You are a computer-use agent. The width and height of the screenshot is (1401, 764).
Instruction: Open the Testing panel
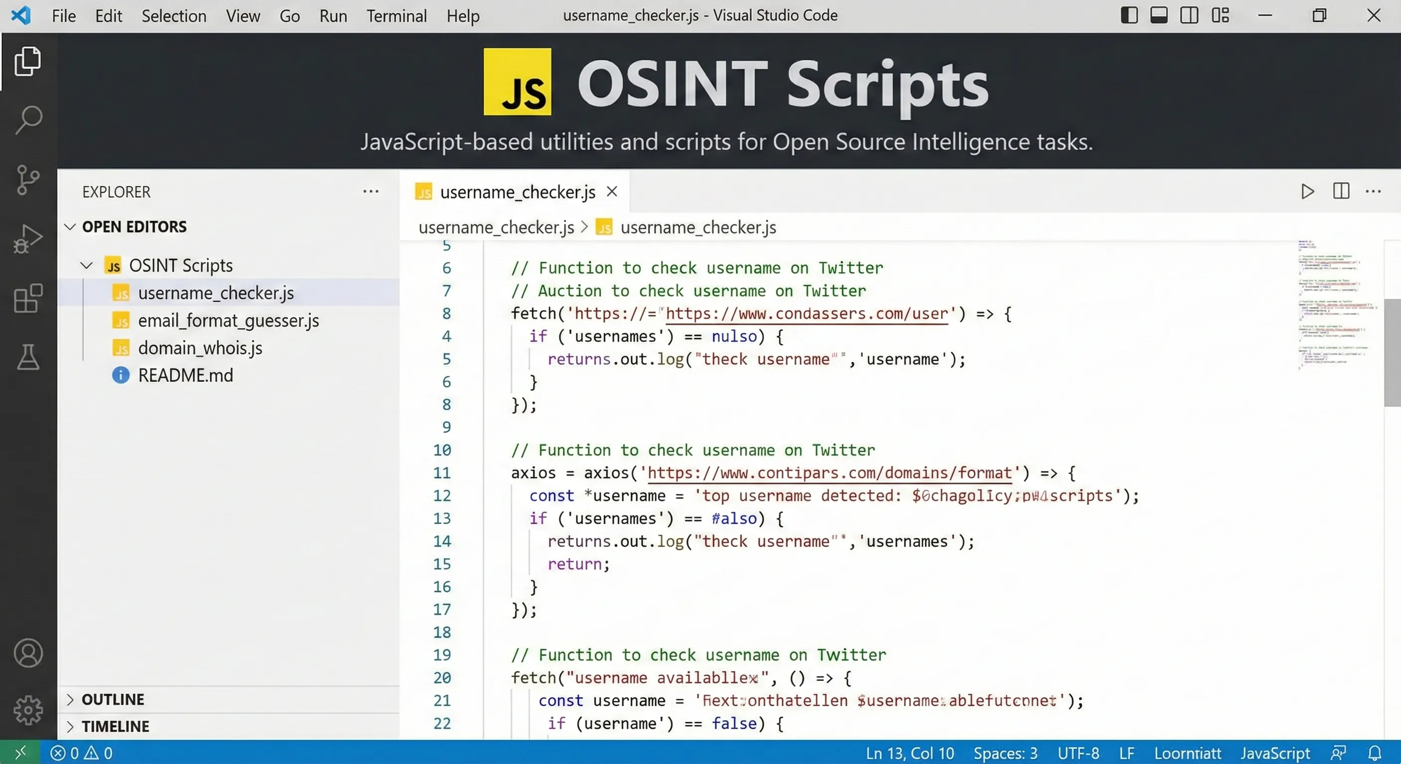[x=28, y=357]
